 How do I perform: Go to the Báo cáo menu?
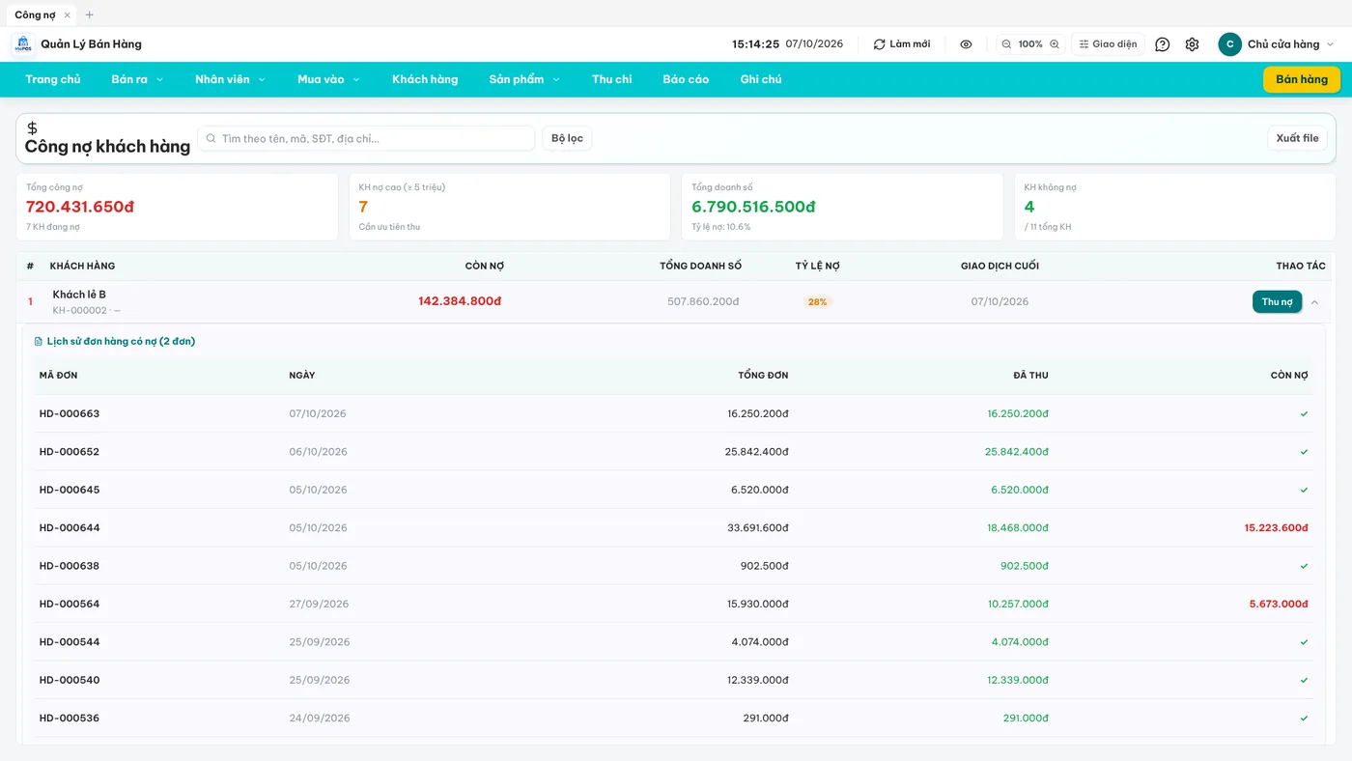click(x=686, y=79)
